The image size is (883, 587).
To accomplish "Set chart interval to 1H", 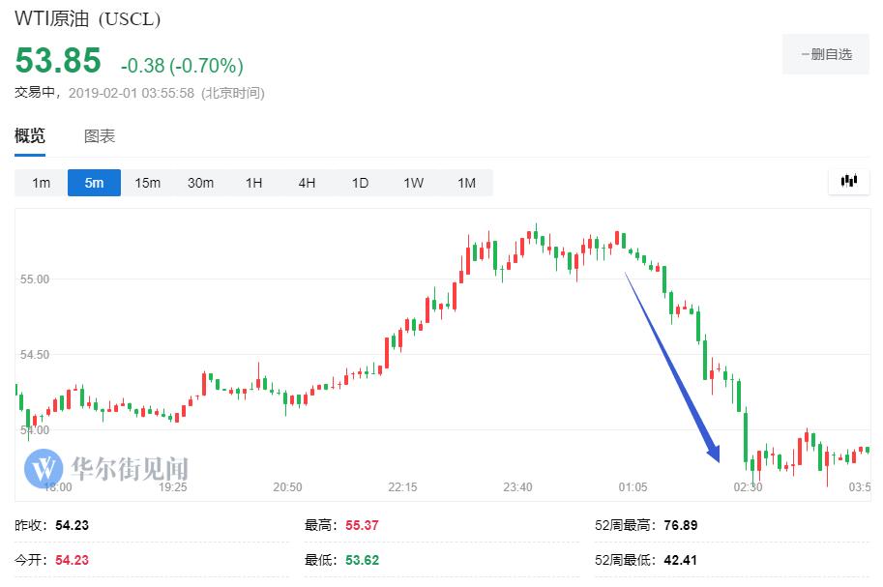I will (253, 183).
